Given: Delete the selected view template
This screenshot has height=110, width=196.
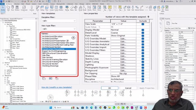Looking at the screenshot, I should click(57, 79).
